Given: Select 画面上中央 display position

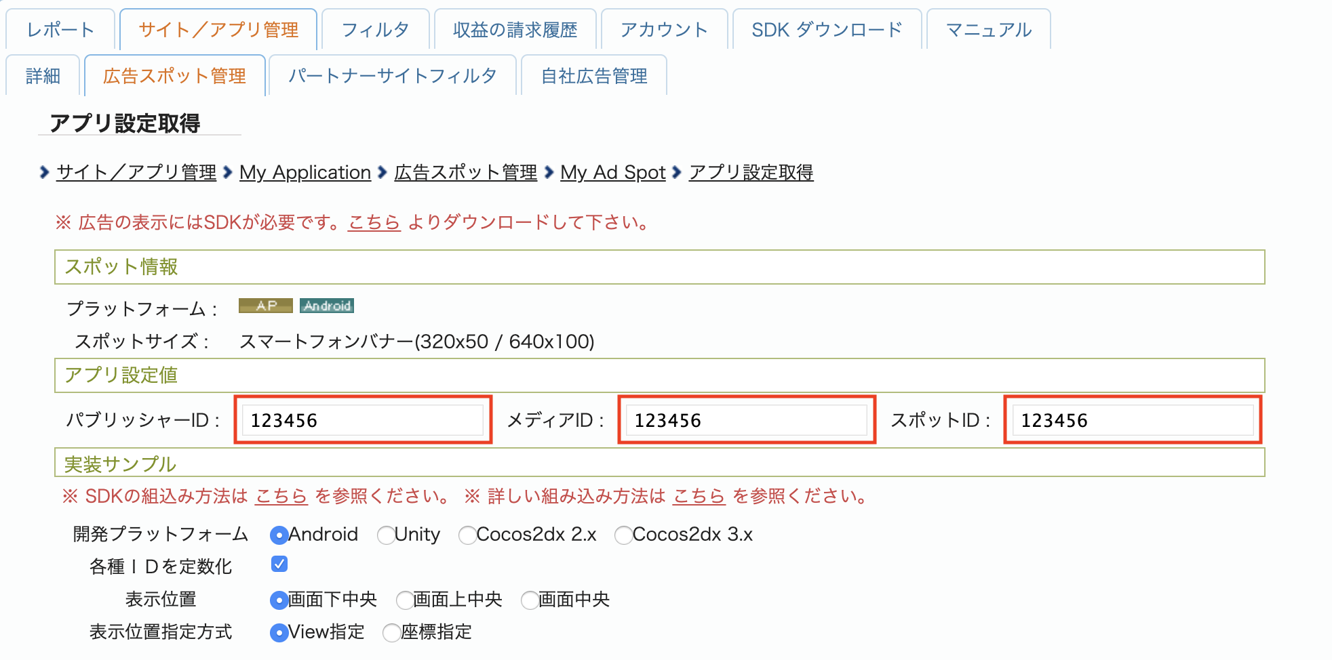Looking at the screenshot, I should point(405,600).
